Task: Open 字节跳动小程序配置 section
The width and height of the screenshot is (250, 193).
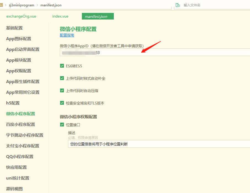Action: coord(25,135)
